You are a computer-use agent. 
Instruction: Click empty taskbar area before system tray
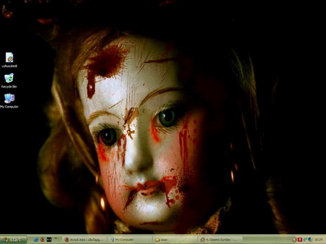(267, 240)
